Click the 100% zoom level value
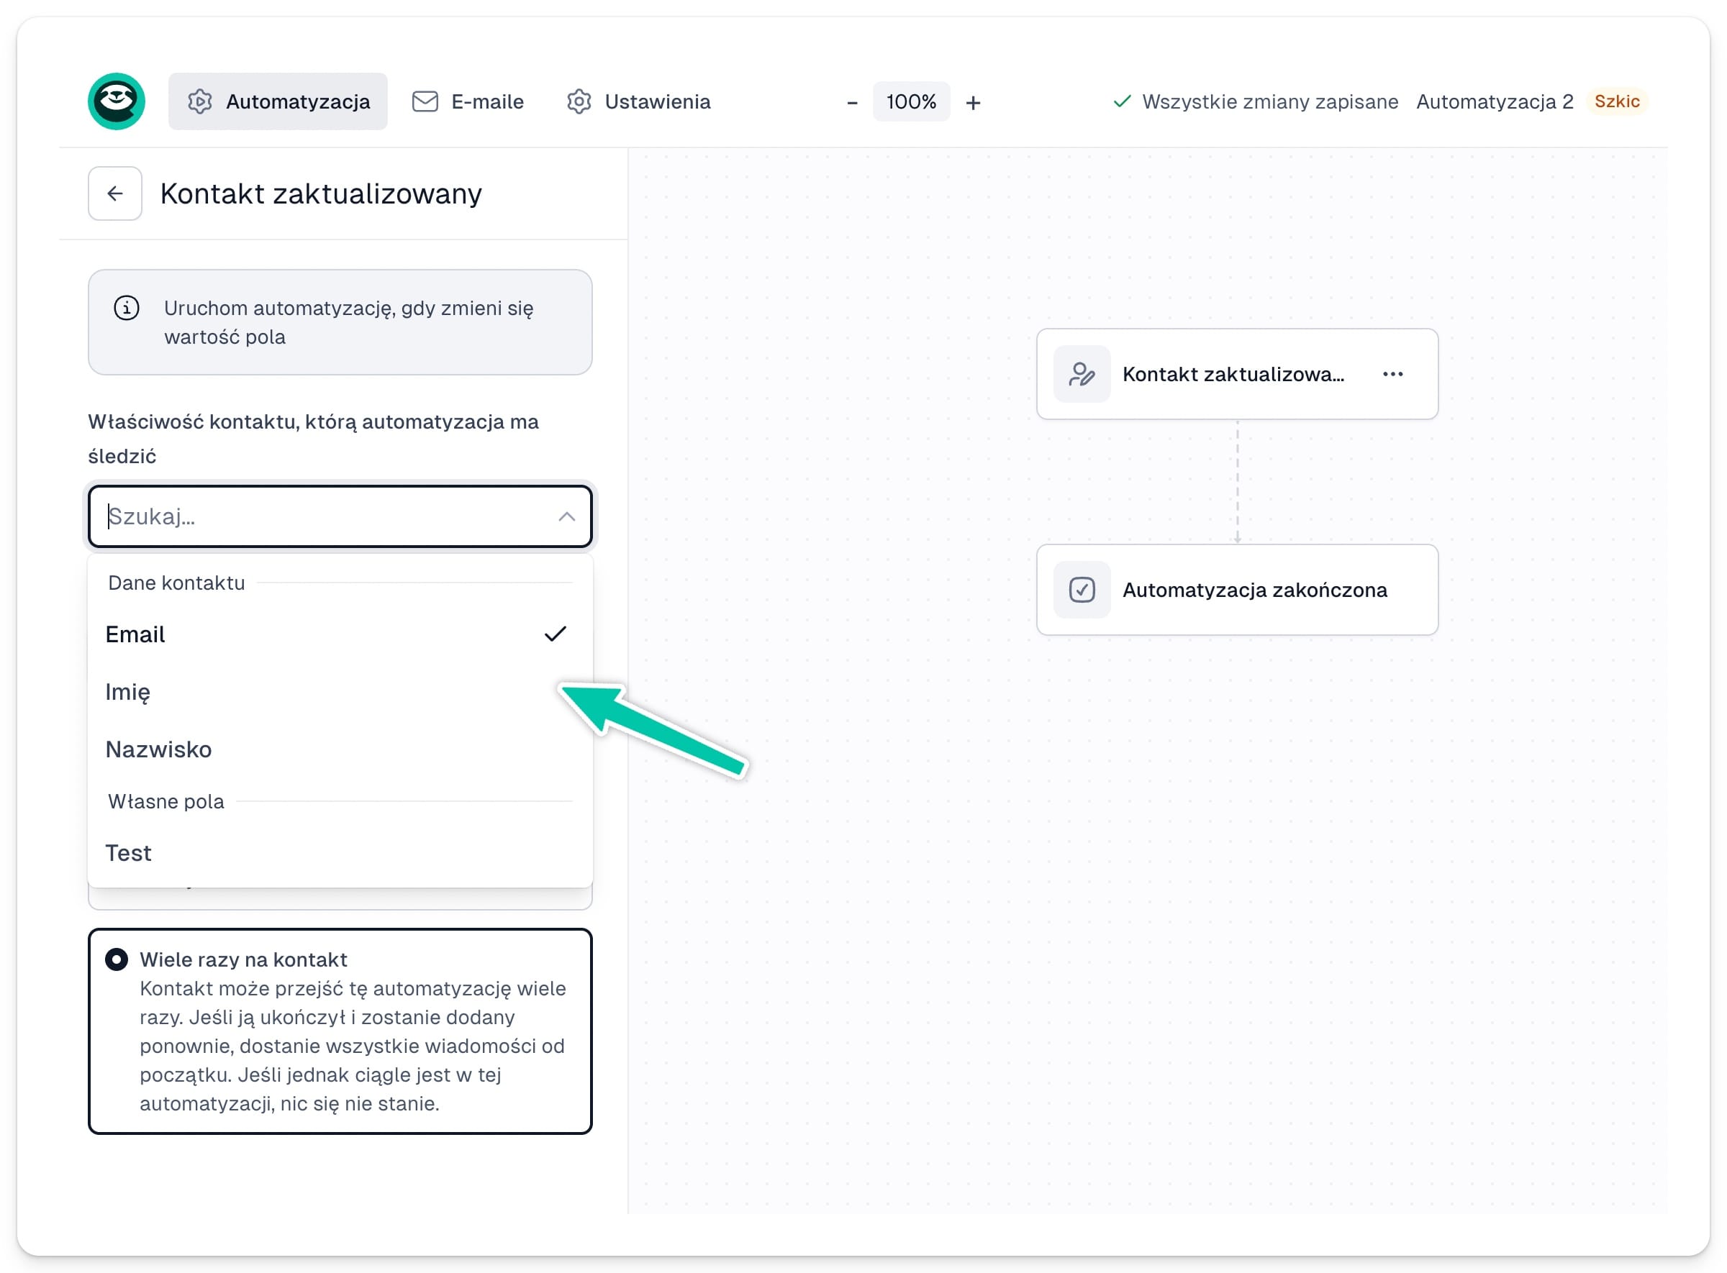Screen dimensions: 1727x1273 pos(911,101)
